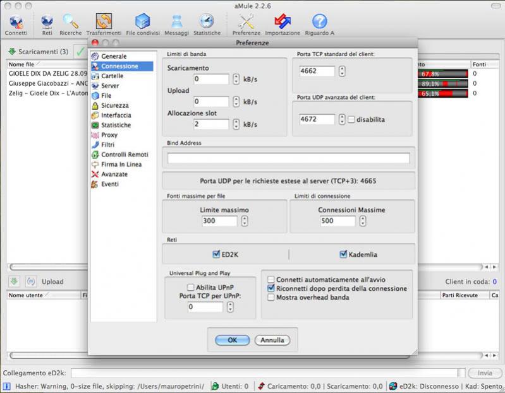This screenshot has height=393, width=505.
Task: Click the Scaricamenti downloads arrow icon
Action: click(12, 52)
